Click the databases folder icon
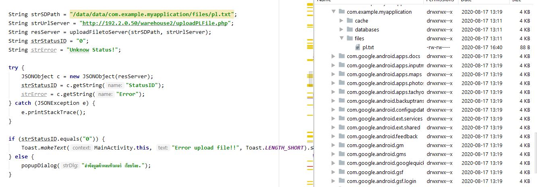537x187 pixels. tap(350, 29)
